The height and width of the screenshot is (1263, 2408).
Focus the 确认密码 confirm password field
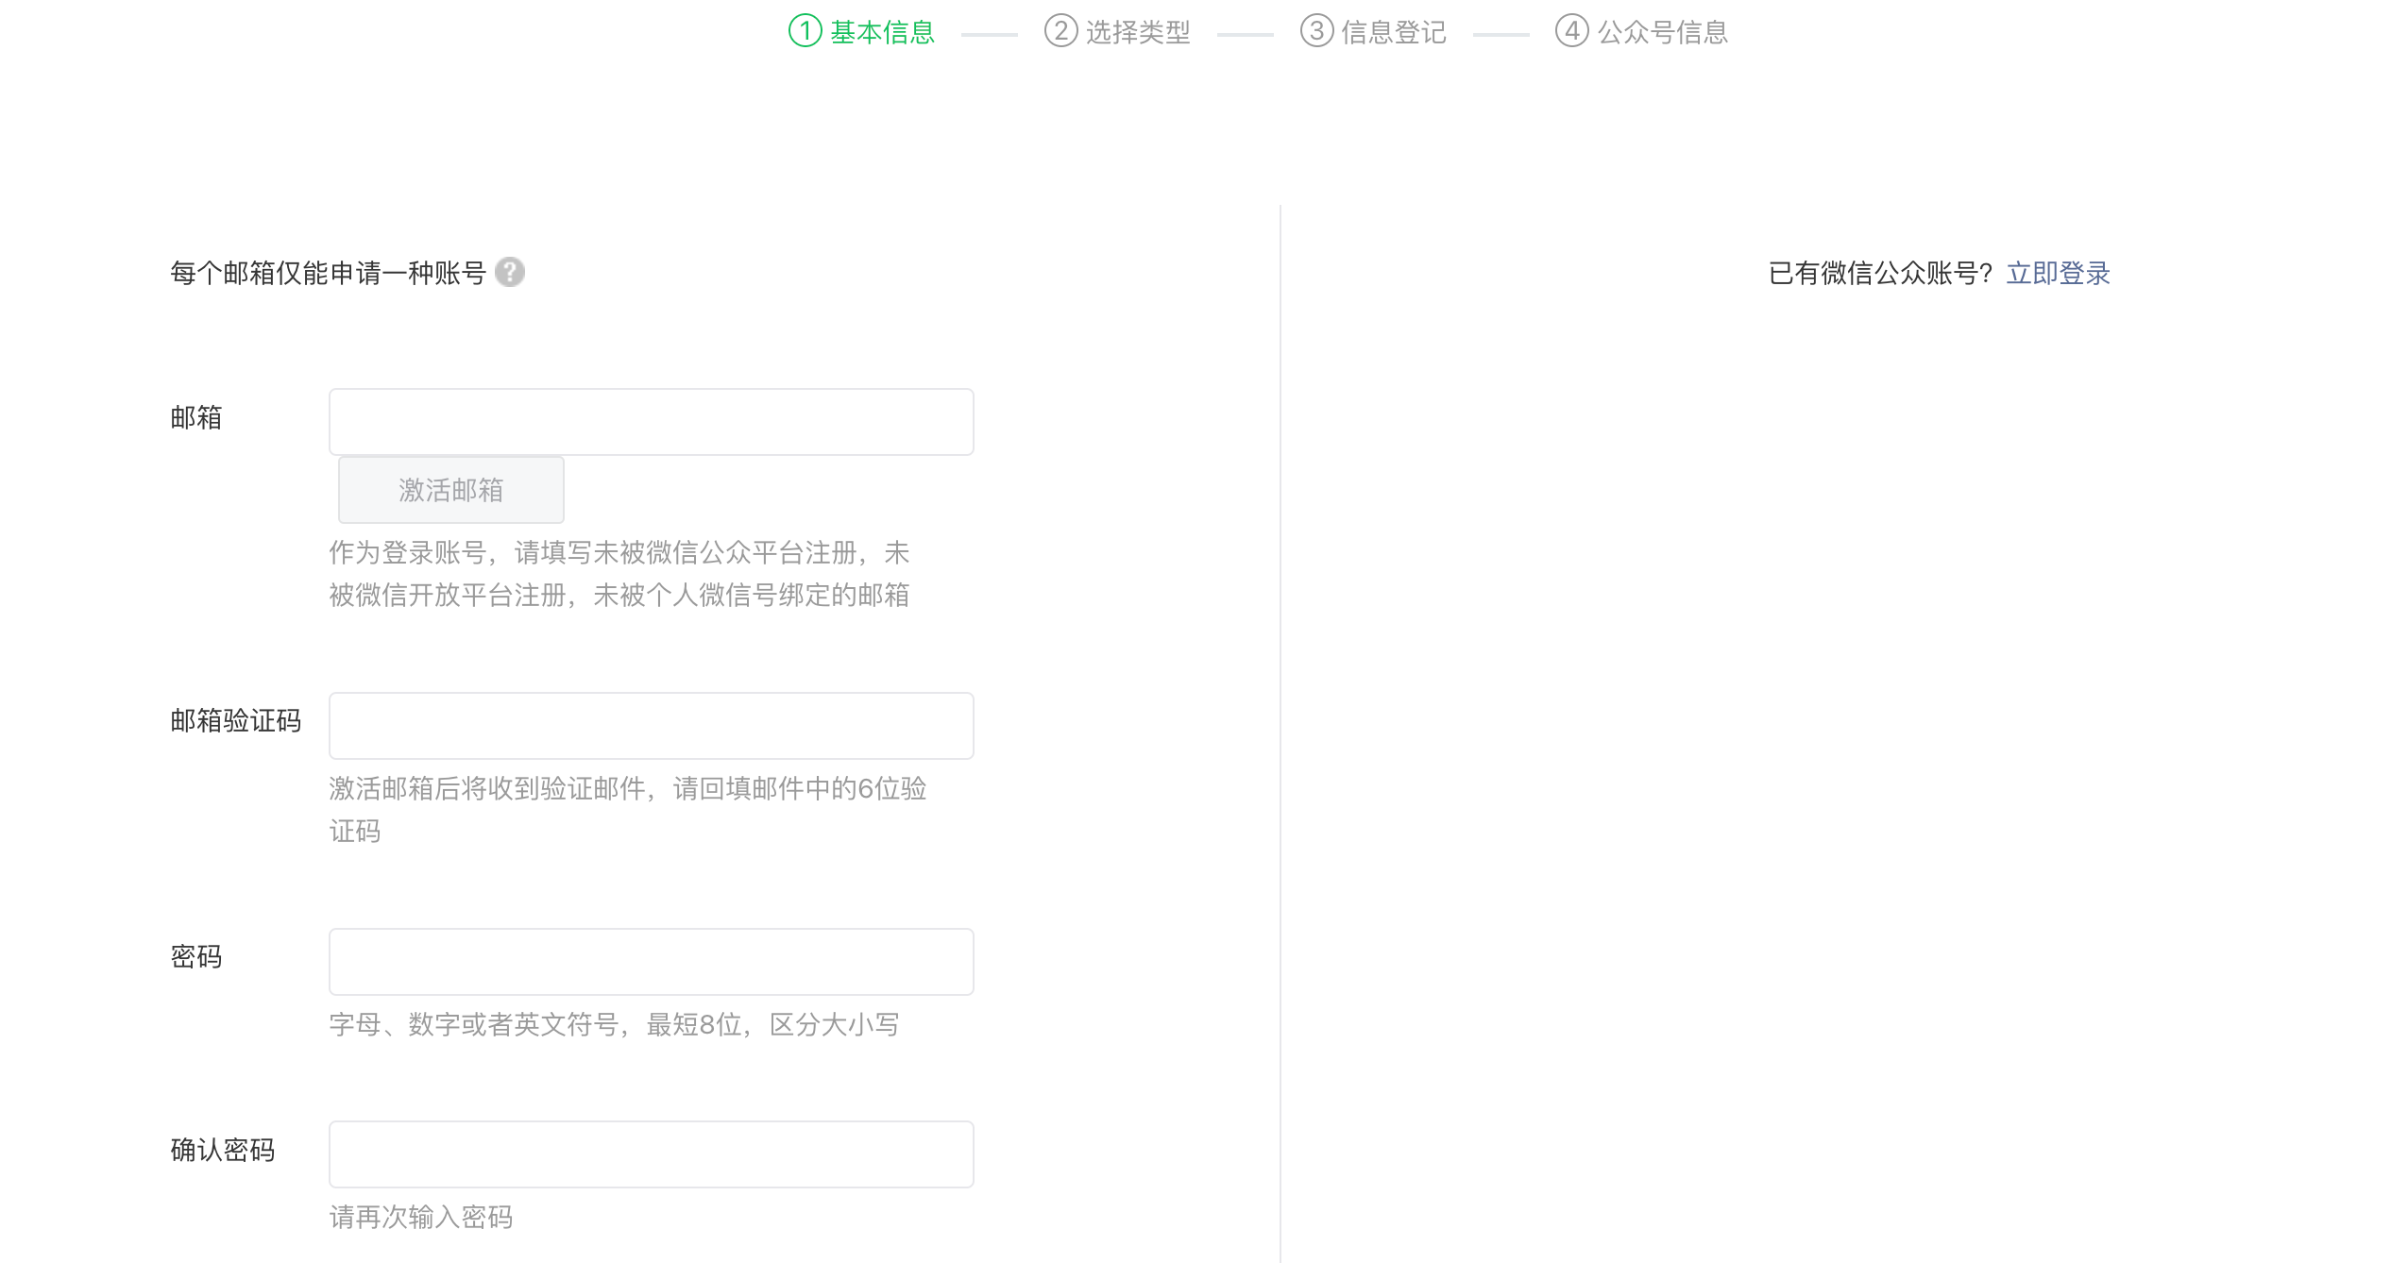click(x=651, y=1154)
